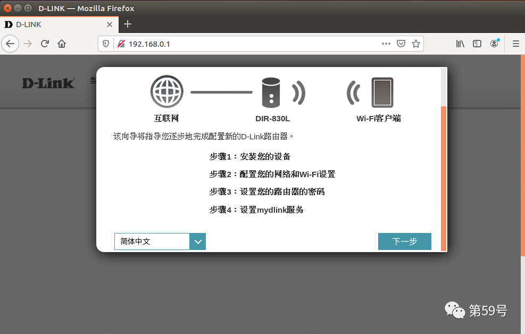Viewport: 525px width, 334px height.
Task: Click the insecure connection padlock icon
Action: pos(122,43)
